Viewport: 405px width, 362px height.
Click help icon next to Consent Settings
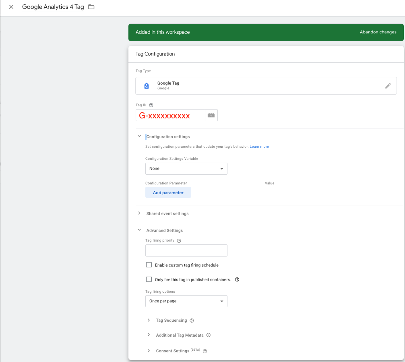coord(205,351)
